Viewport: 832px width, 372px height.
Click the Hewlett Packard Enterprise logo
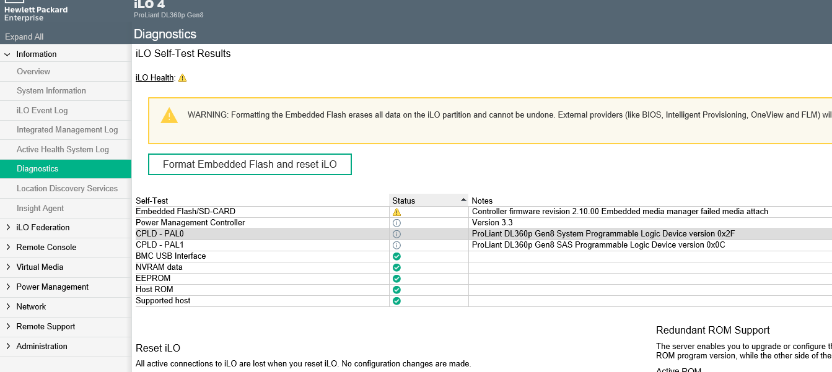tap(35, 9)
